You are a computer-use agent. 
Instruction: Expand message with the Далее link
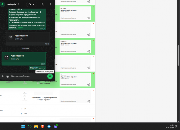tap(20, 28)
